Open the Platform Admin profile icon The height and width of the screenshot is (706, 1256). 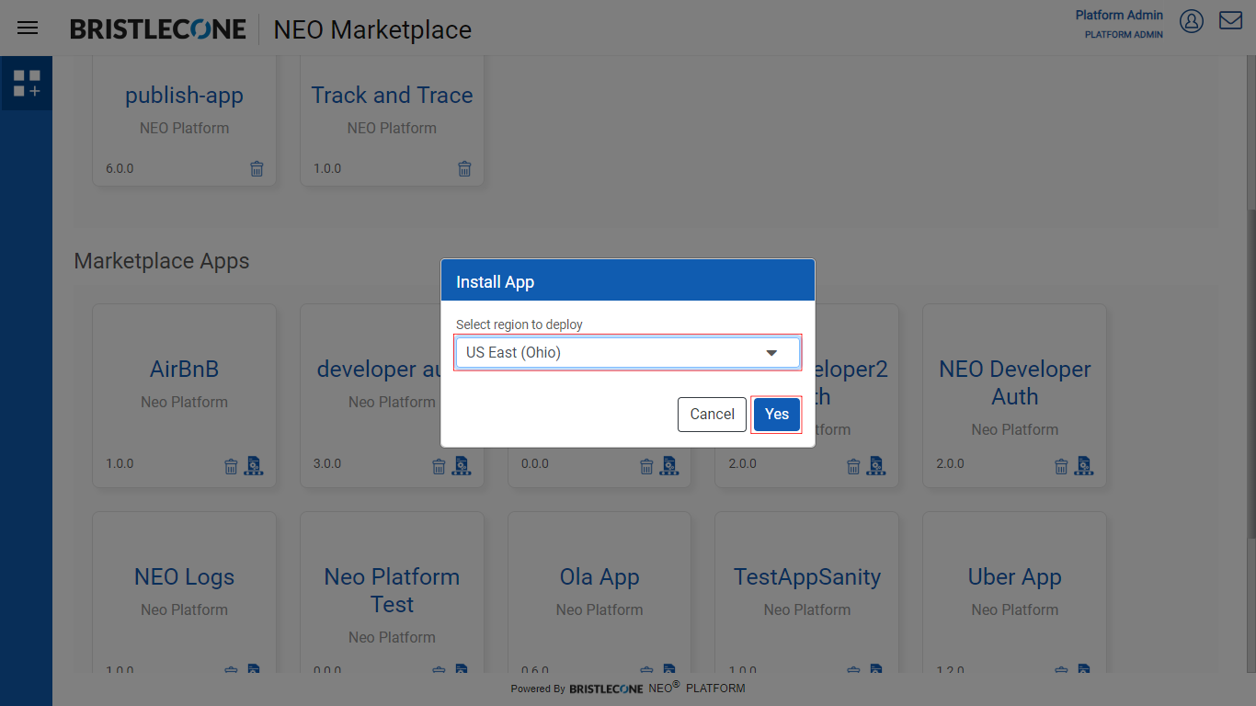[1192, 21]
